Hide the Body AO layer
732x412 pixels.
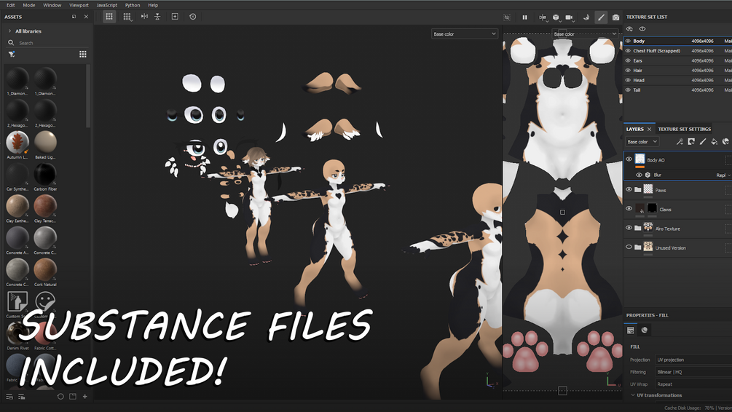pos(629,159)
